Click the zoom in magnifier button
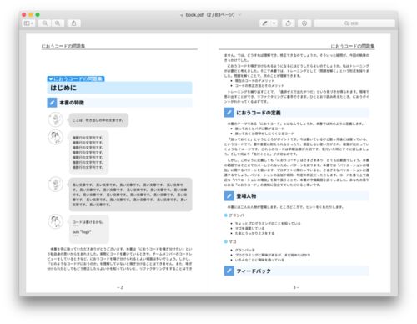 (58, 23)
